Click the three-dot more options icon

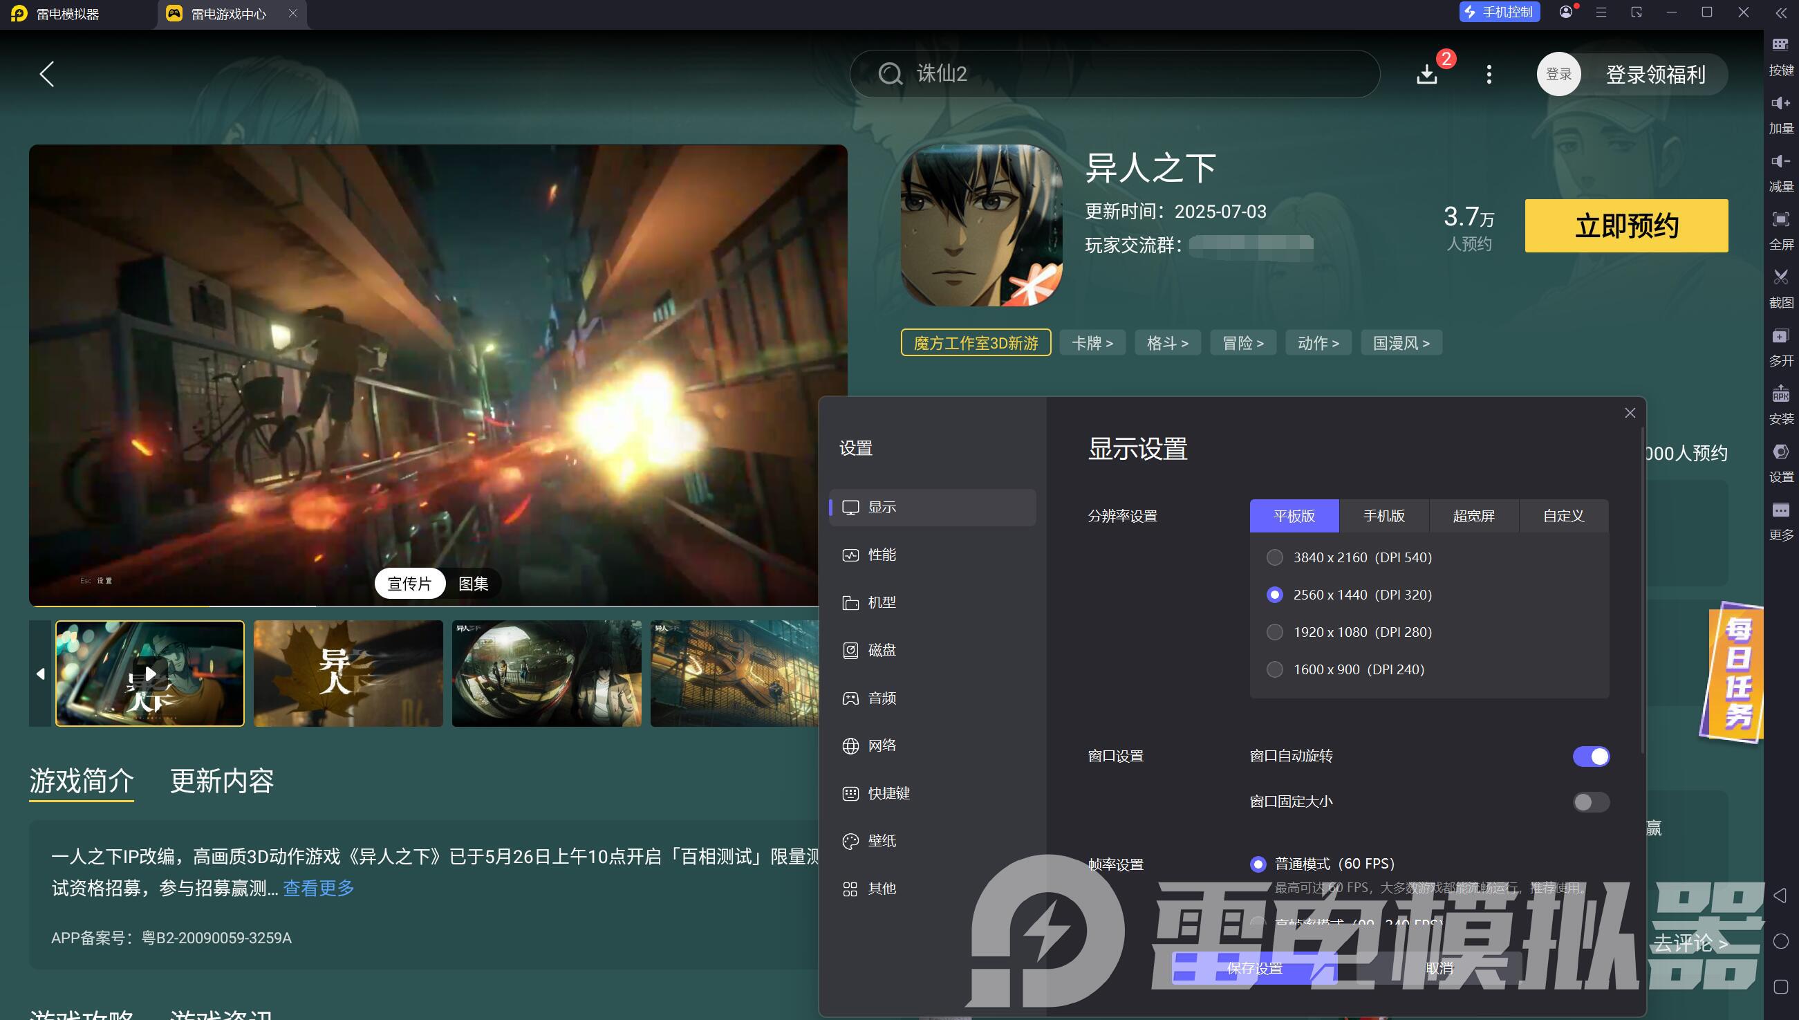(x=1489, y=74)
